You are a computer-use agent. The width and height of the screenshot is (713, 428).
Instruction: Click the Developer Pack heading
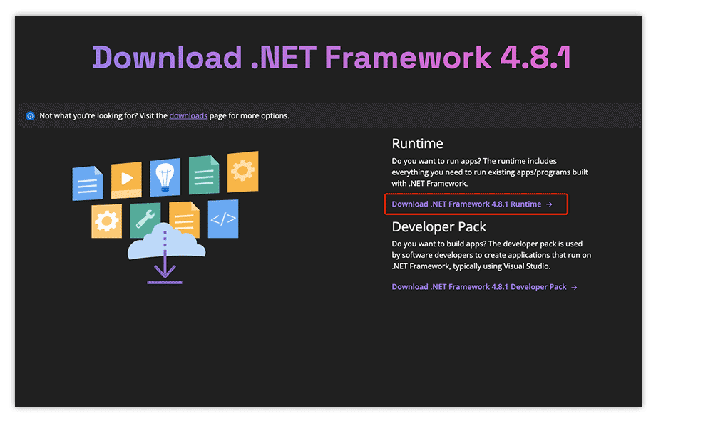(438, 226)
